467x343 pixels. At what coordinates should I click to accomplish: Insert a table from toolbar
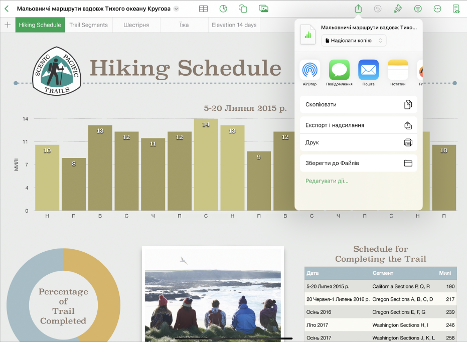pyautogui.click(x=203, y=9)
